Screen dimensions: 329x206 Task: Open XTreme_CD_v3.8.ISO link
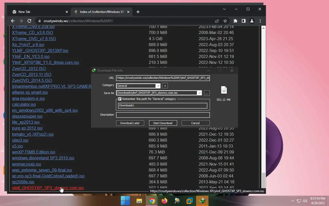pyautogui.click(x=32, y=33)
